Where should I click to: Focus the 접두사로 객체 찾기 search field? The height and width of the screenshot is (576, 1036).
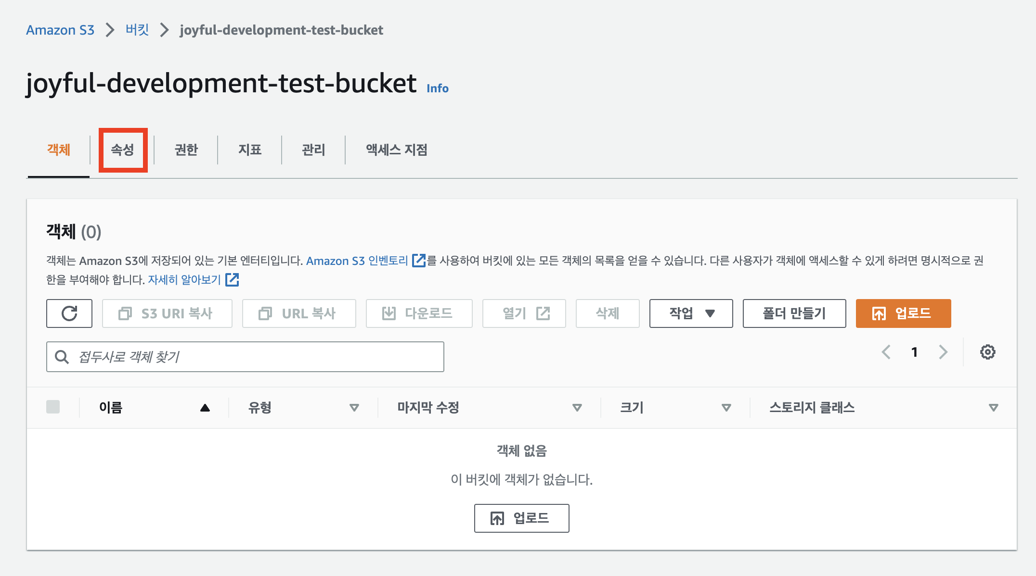click(x=245, y=357)
